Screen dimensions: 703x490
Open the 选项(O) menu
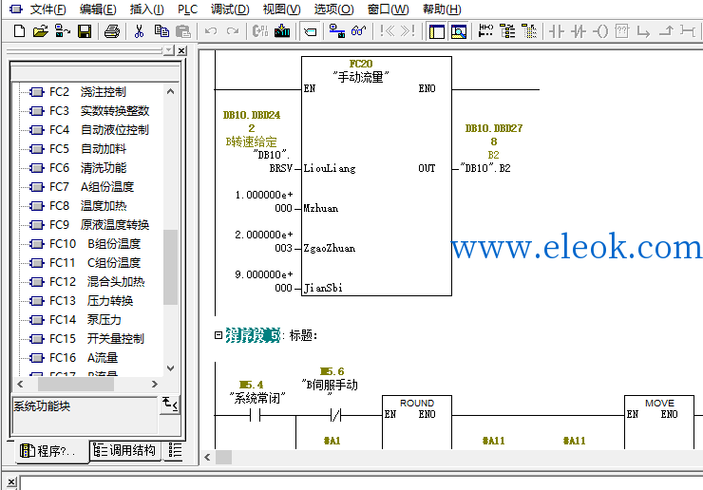(333, 9)
